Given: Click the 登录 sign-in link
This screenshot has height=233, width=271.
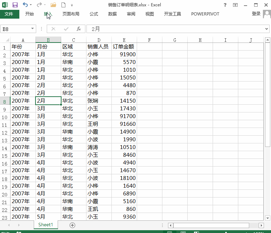Looking at the screenshot, I should coord(256,14).
